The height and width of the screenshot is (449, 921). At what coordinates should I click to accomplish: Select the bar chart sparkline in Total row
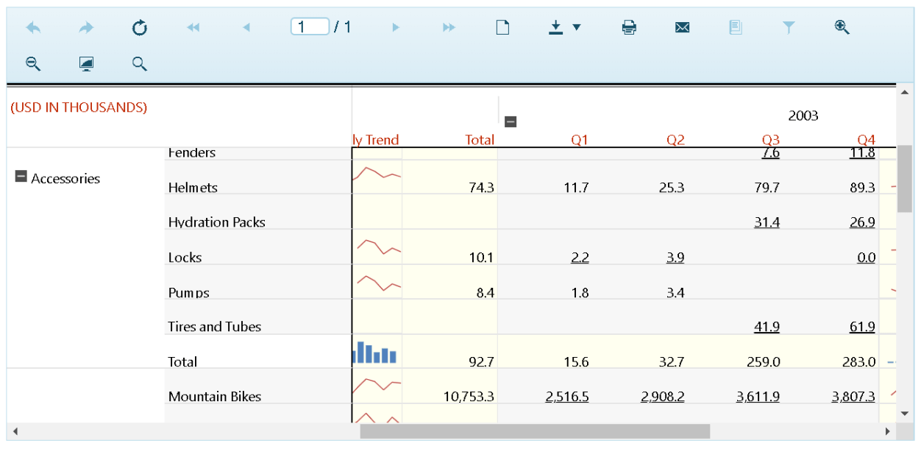coord(376,354)
